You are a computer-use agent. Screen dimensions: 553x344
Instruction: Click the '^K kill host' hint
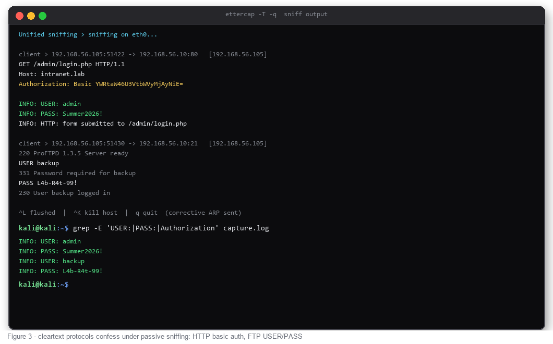(95, 213)
